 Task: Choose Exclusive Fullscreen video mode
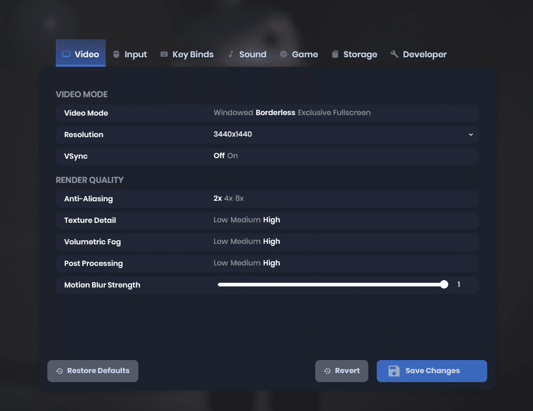tap(334, 113)
